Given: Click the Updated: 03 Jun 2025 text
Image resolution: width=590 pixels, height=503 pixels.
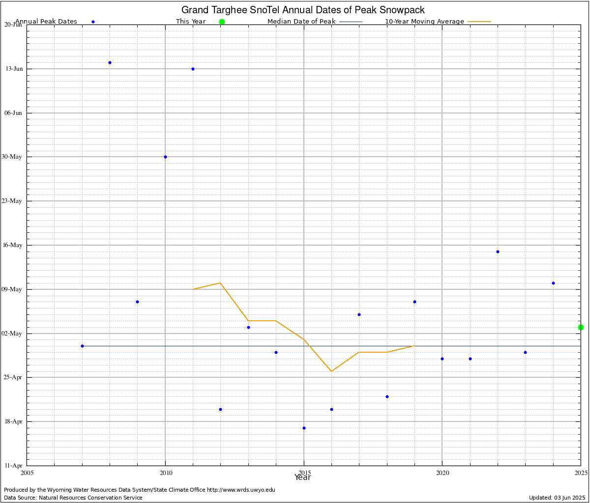Looking at the screenshot, I should click(557, 498).
